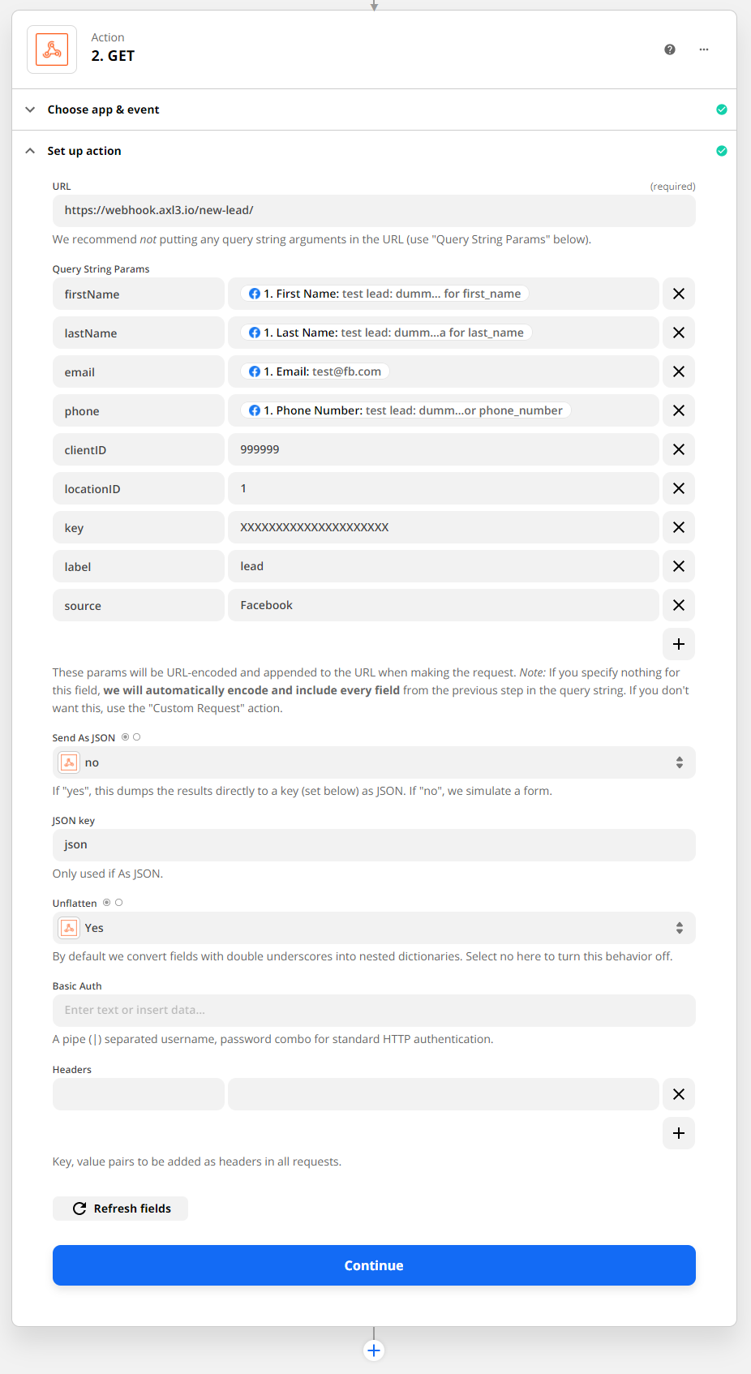Open the help question mark icon
The image size is (751, 1374).
coord(670,49)
